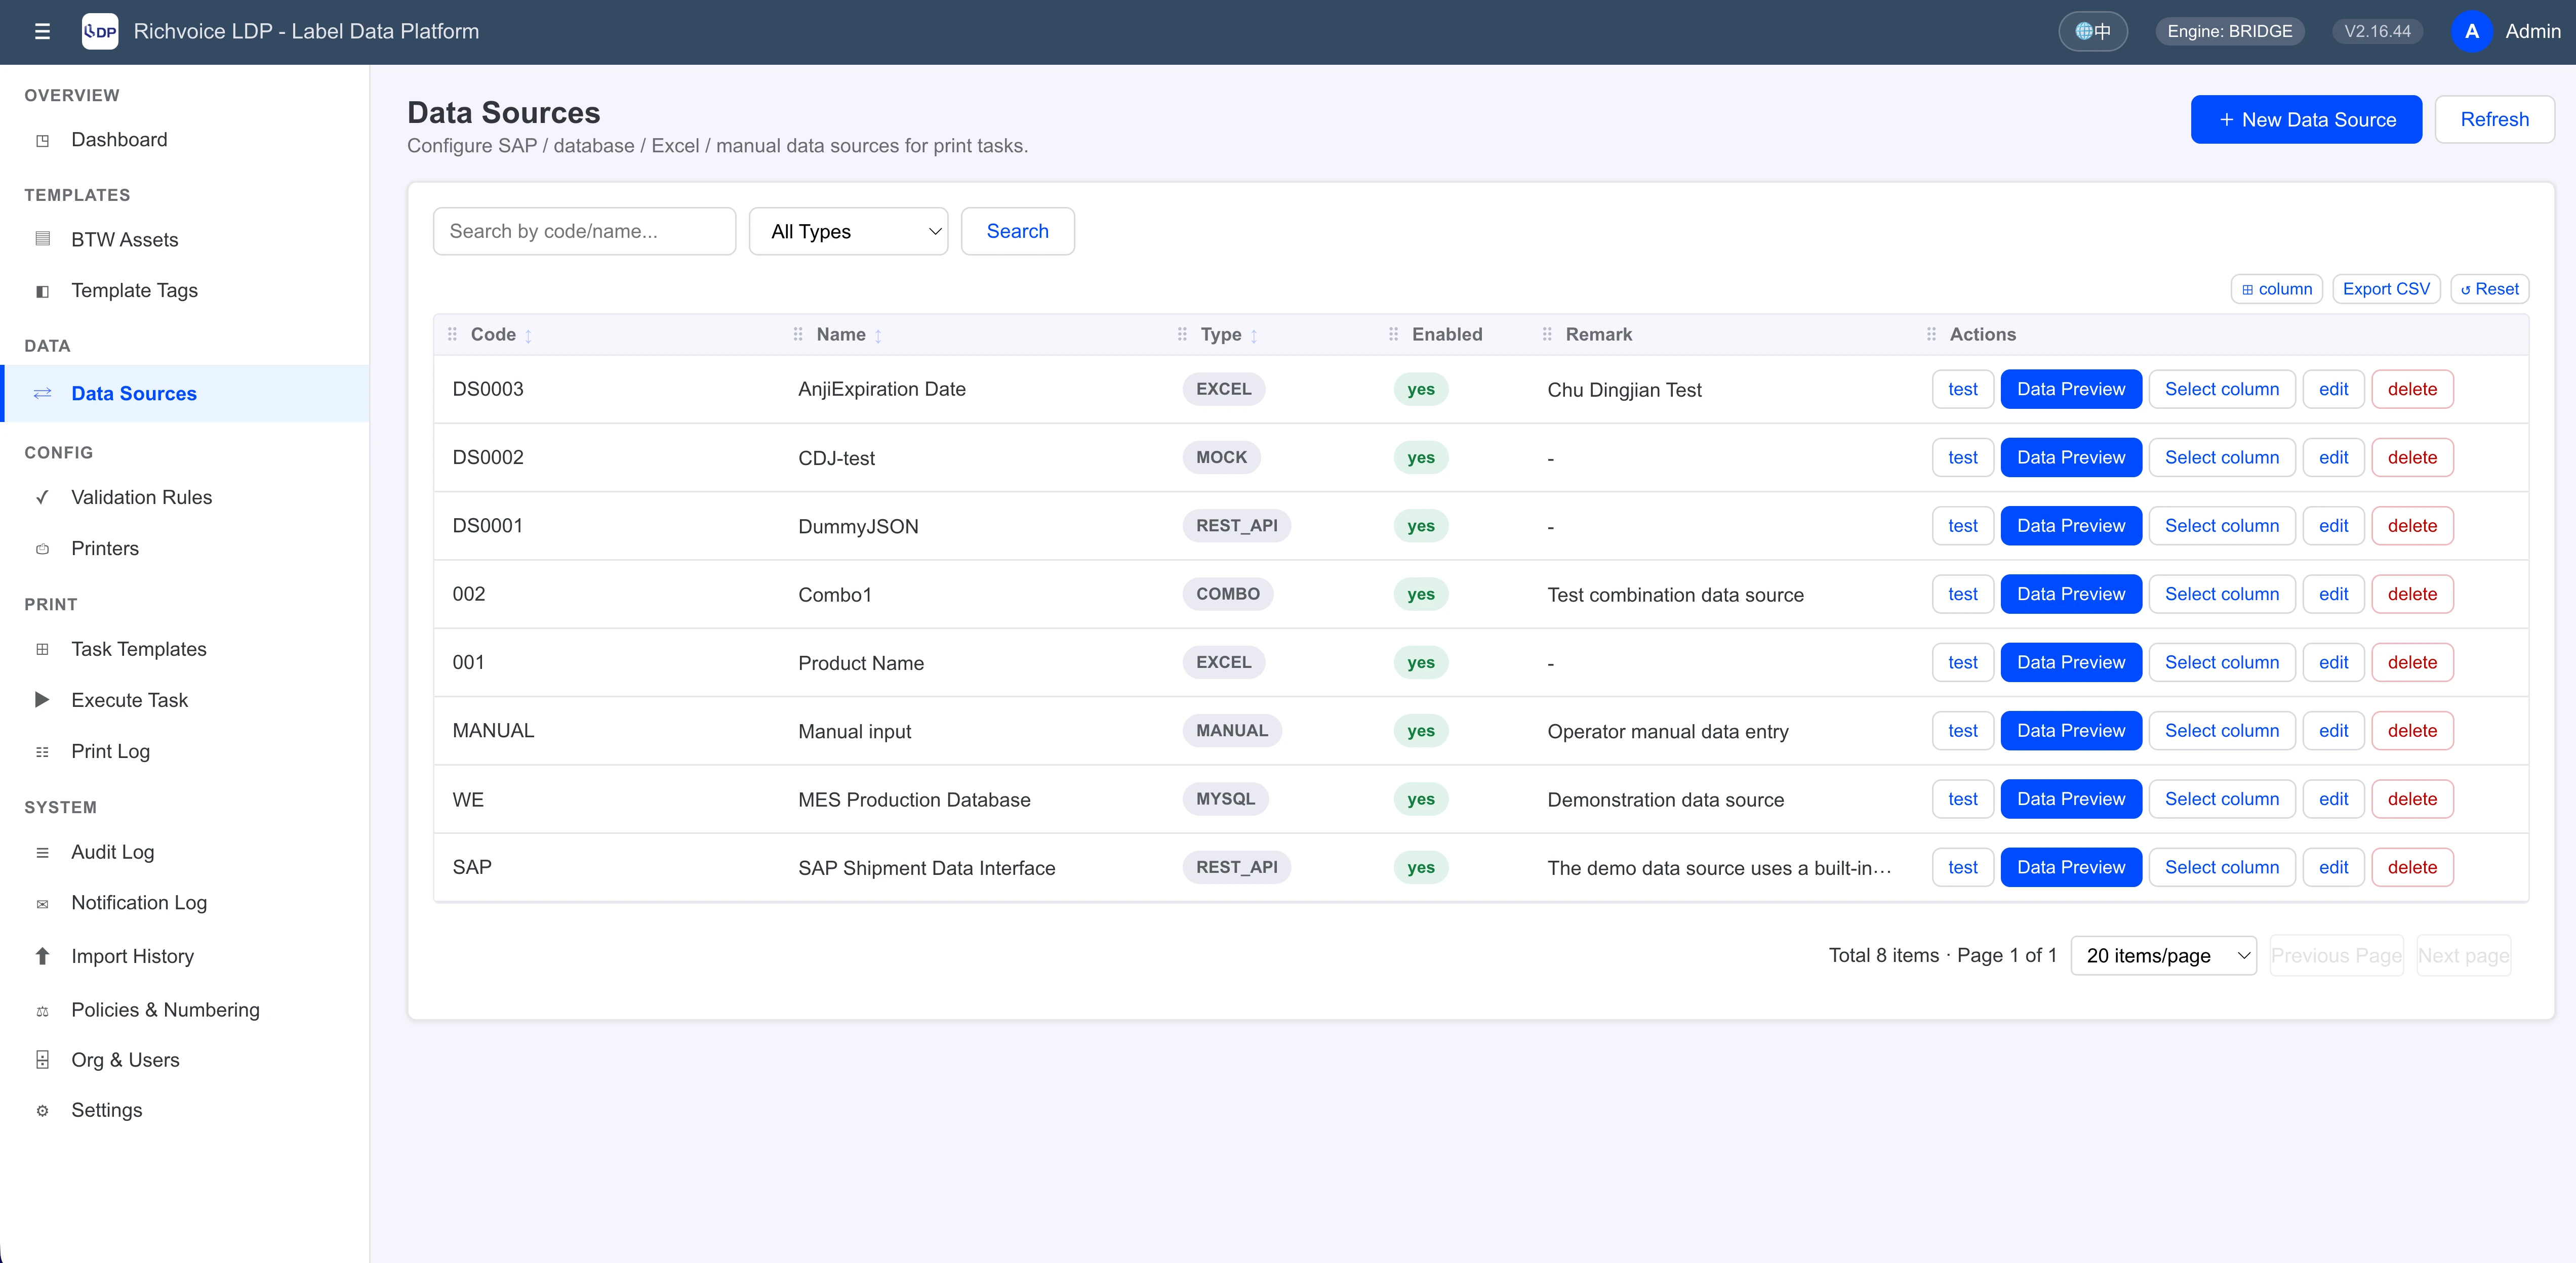Click the Validation Rules checkmark icon
This screenshot has width=2576, height=1263.
coord(42,497)
